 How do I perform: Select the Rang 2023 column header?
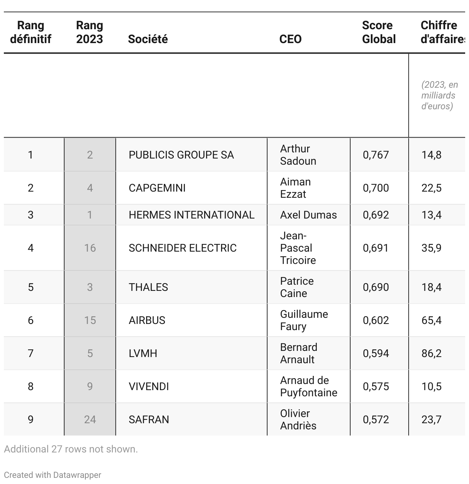click(x=90, y=32)
